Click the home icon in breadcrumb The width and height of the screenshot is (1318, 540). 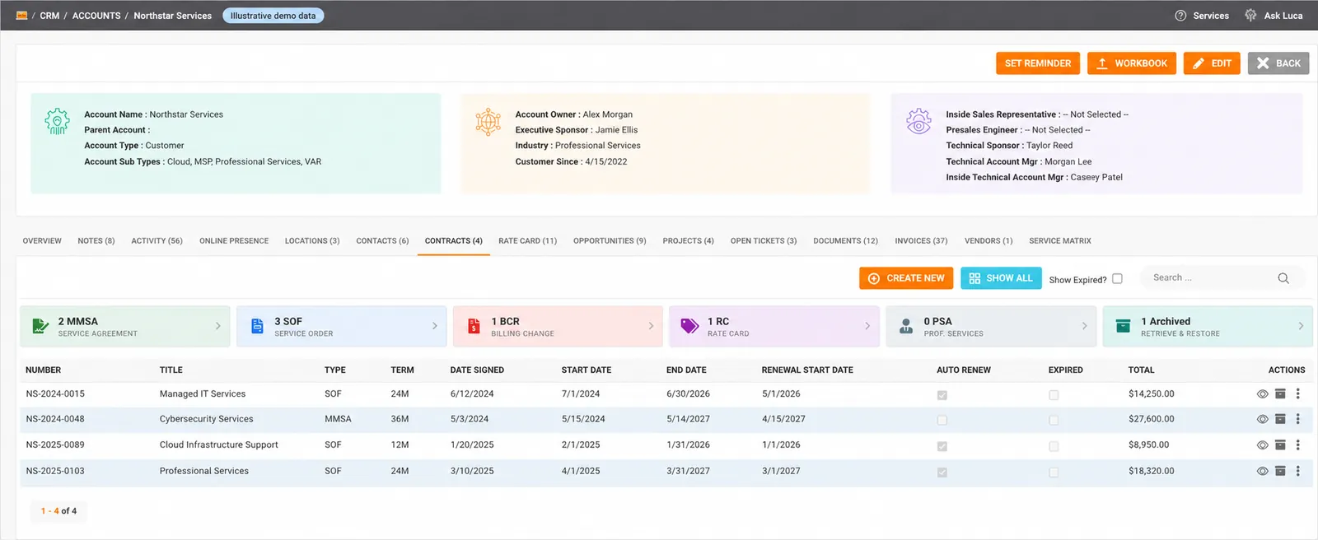(21, 16)
